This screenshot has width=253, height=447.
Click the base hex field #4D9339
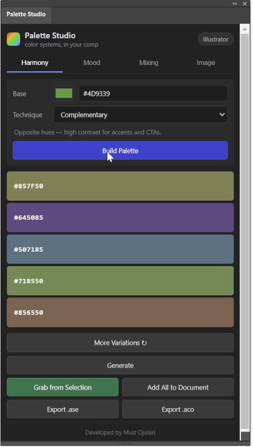coord(153,94)
